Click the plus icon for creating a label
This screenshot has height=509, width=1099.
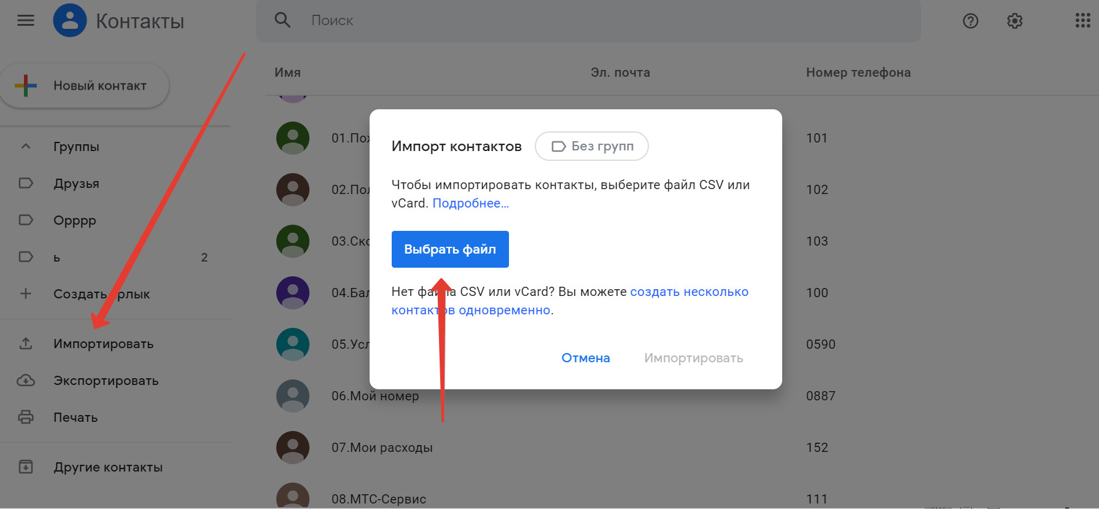pyautogui.click(x=26, y=293)
